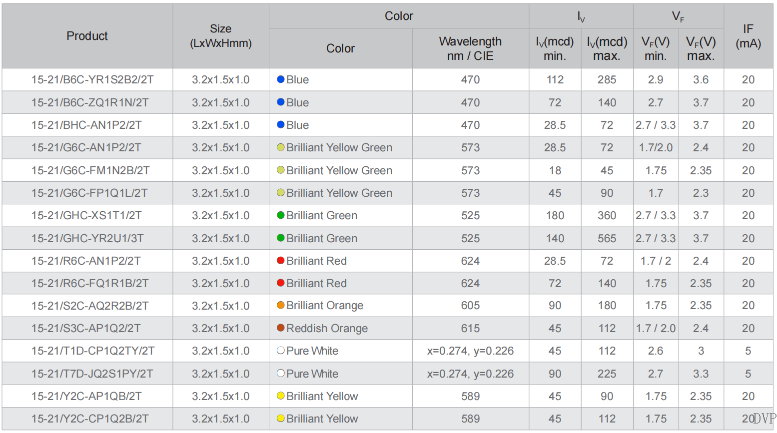
Task: Click the Size (LxWxHmm) column header
Action: (221, 36)
